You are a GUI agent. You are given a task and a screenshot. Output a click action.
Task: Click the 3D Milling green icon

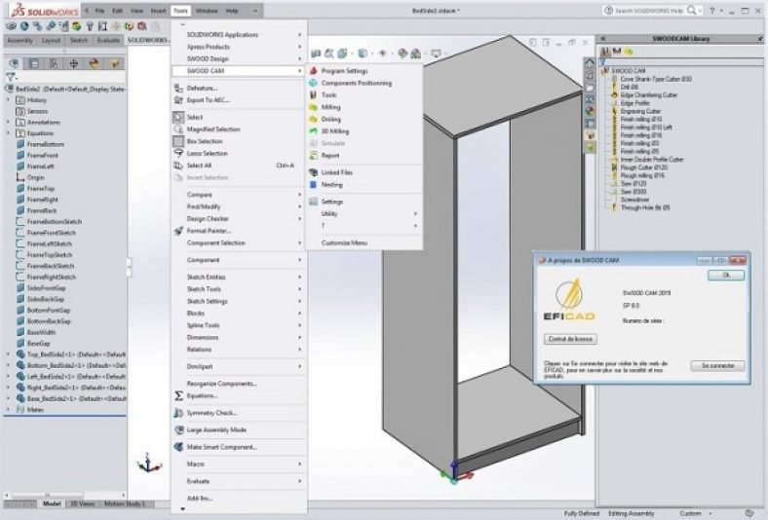click(x=314, y=131)
